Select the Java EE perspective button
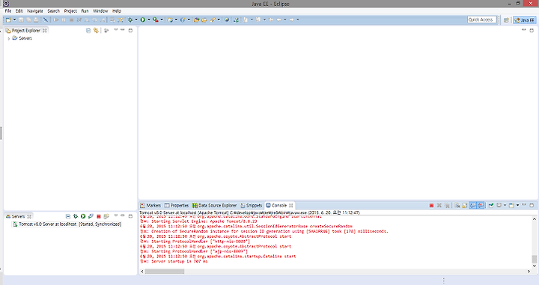This screenshot has width=539, height=285. 525,20
